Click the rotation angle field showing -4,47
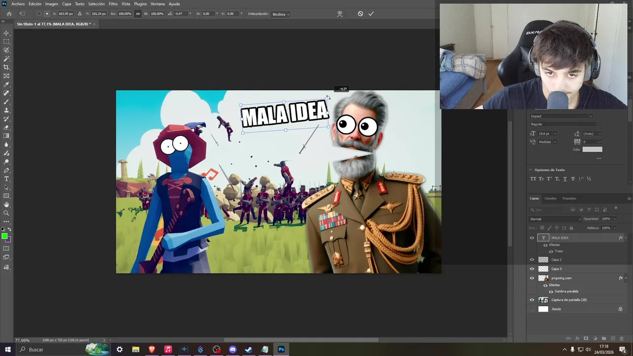The width and height of the screenshot is (633, 356). pyautogui.click(x=181, y=14)
